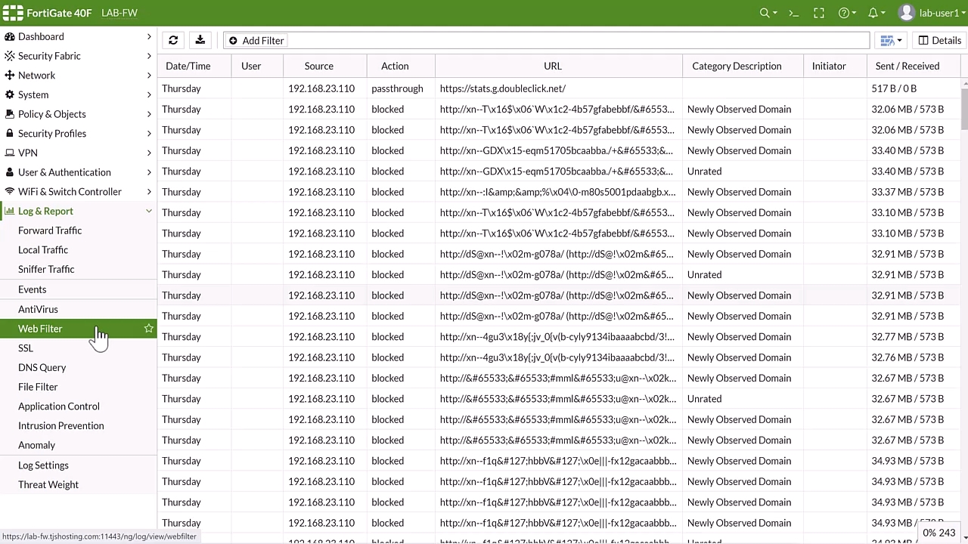Open the notifications bell

coord(876,13)
